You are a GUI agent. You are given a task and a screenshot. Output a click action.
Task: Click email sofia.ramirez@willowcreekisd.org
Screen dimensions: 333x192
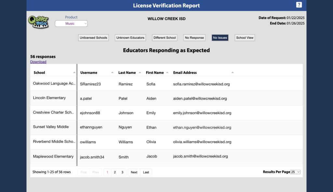[x=201, y=84]
